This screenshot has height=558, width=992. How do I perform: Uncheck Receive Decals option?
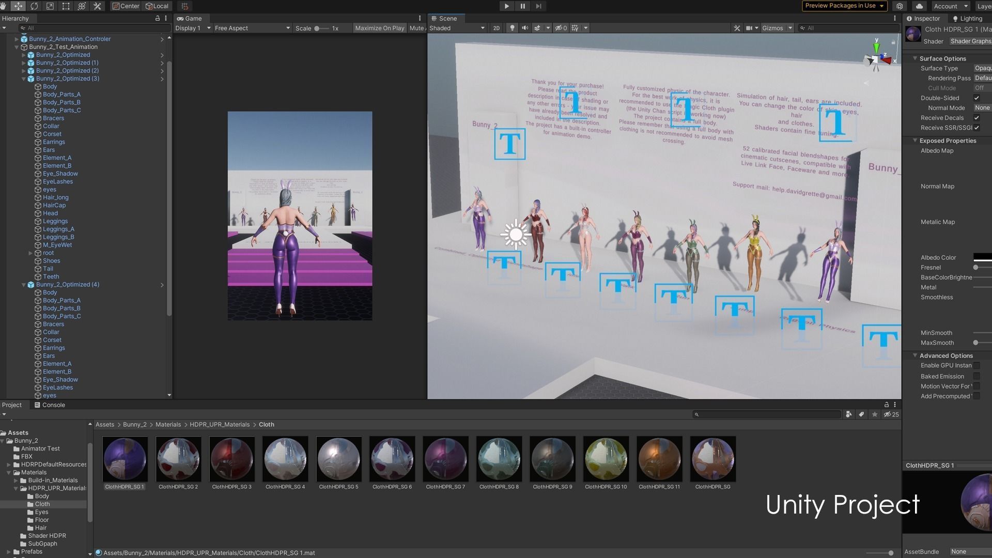977,118
